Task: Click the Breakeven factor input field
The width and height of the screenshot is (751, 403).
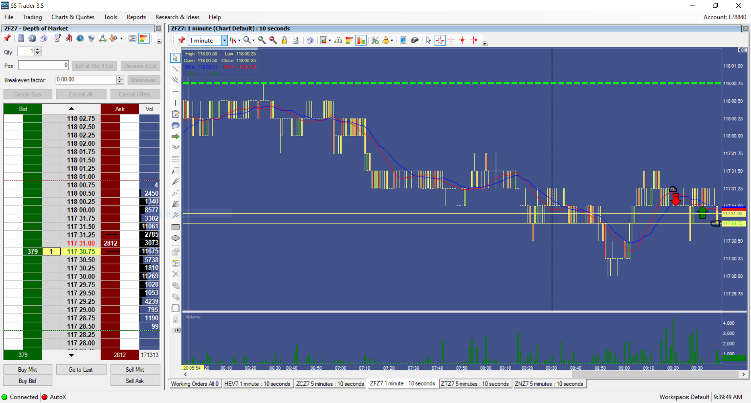Action: pos(86,79)
